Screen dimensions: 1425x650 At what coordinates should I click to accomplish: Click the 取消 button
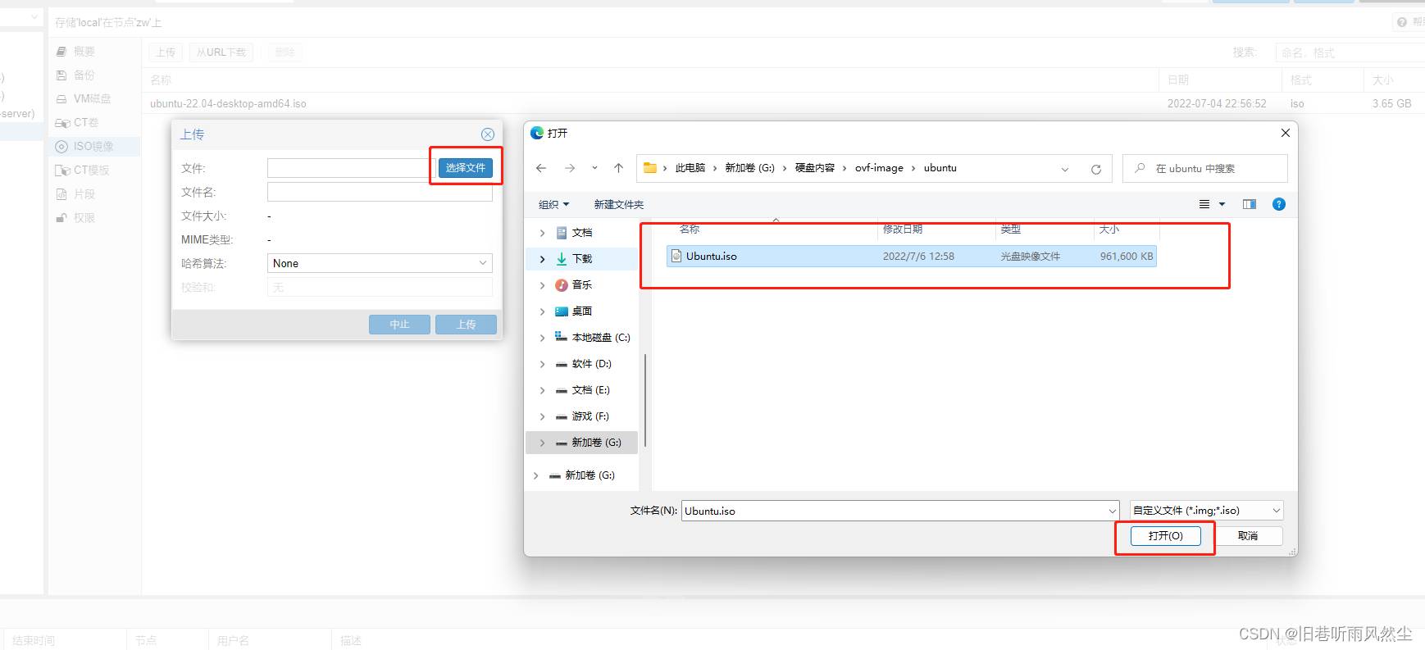(1247, 536)
